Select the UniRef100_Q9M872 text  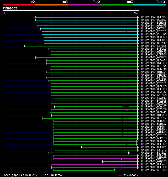154,141
